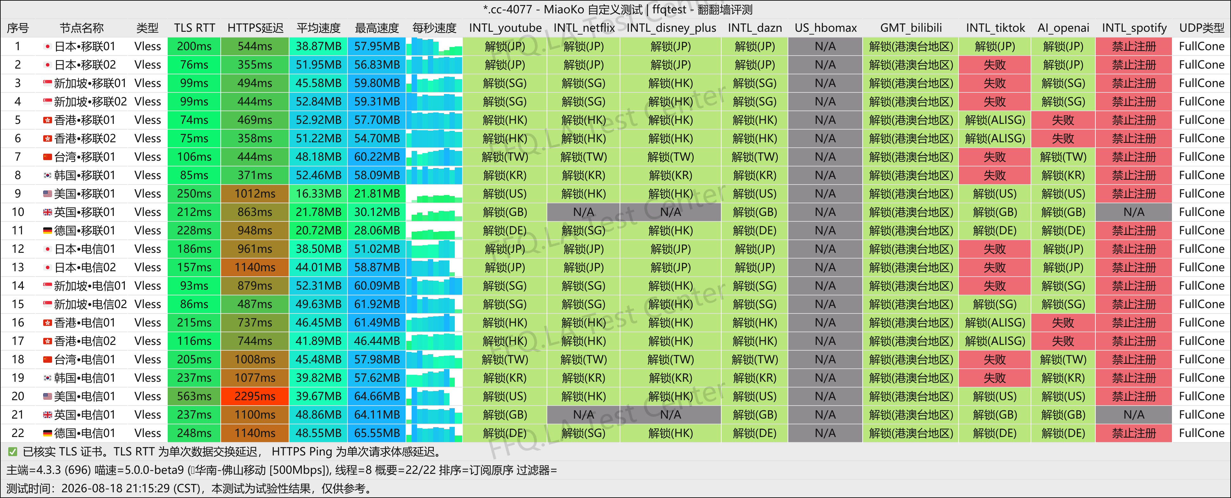The width and height of the screenshot is (1231, 498).
Task: Click the UDP类型 column header
Action: [x=1201, y=28]
